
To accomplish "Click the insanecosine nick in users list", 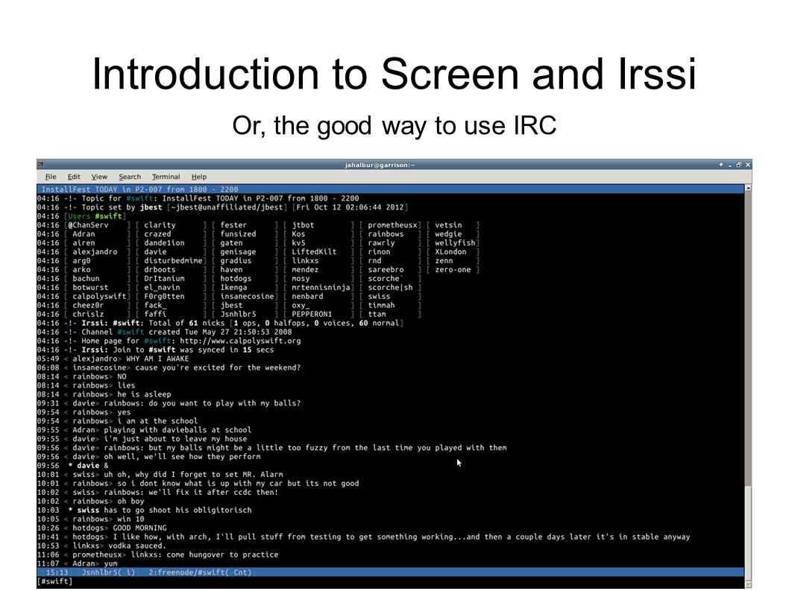I will point(247,297).
